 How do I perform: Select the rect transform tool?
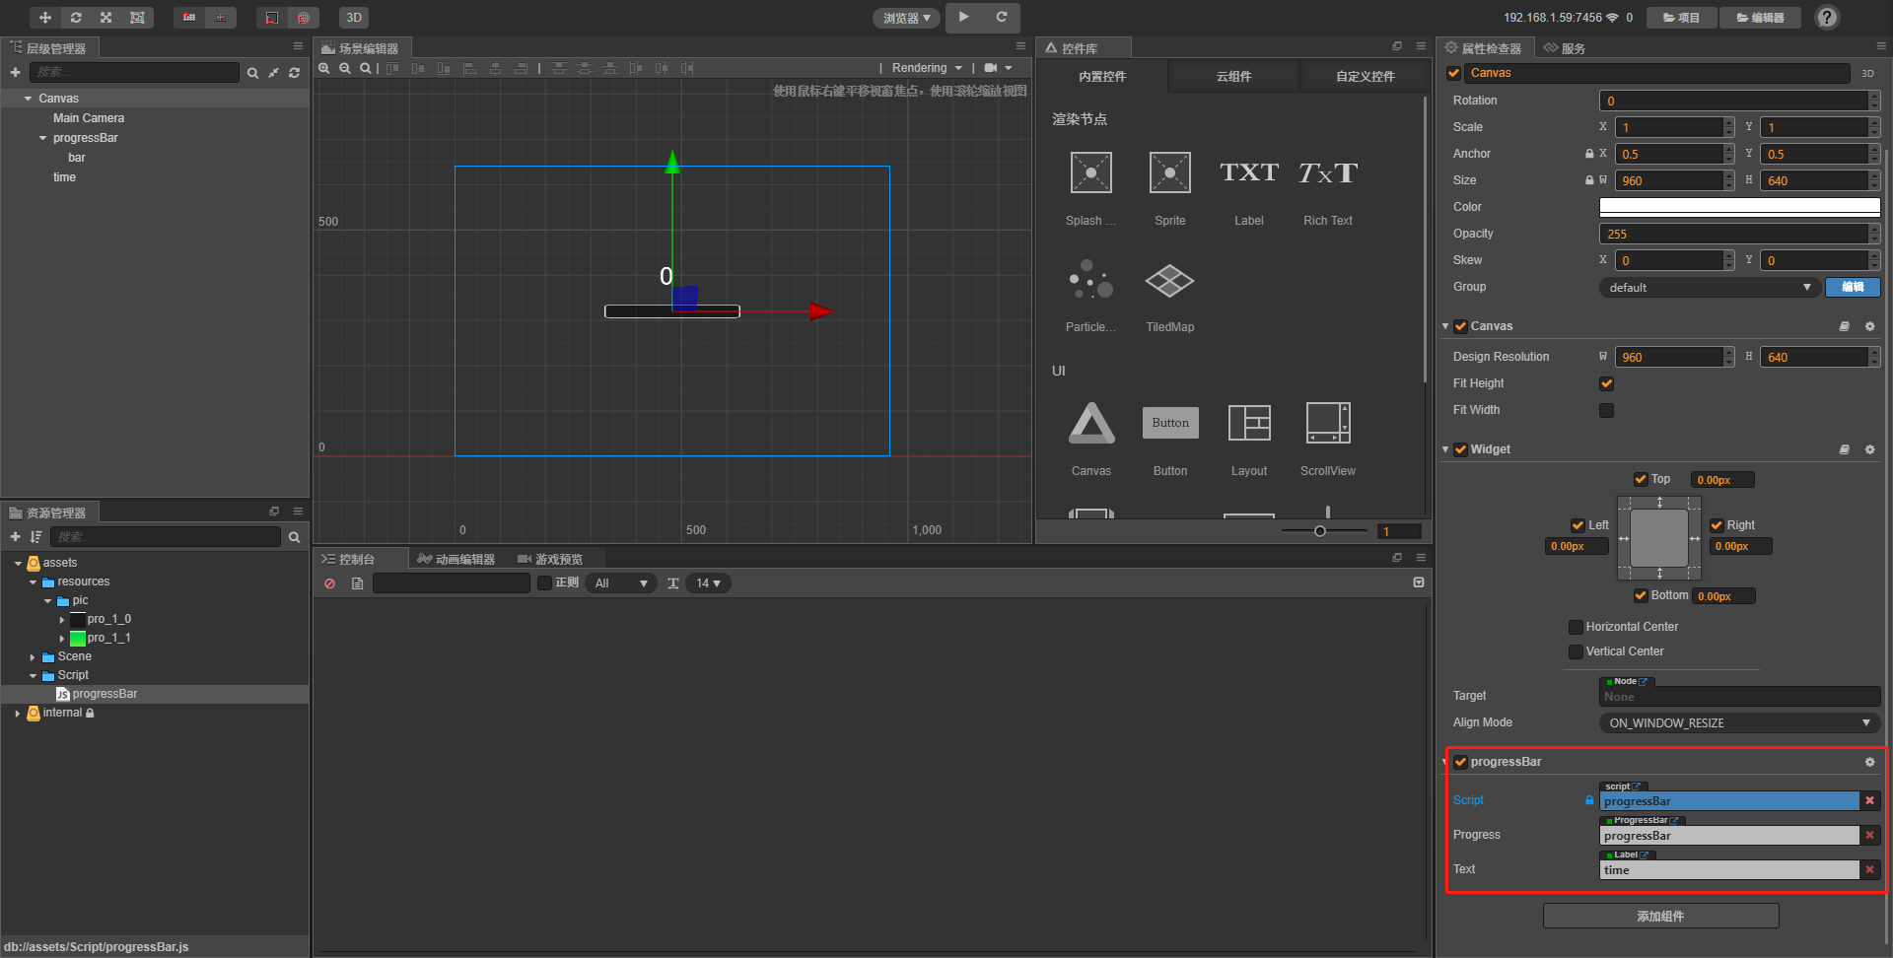coord(137,18)
